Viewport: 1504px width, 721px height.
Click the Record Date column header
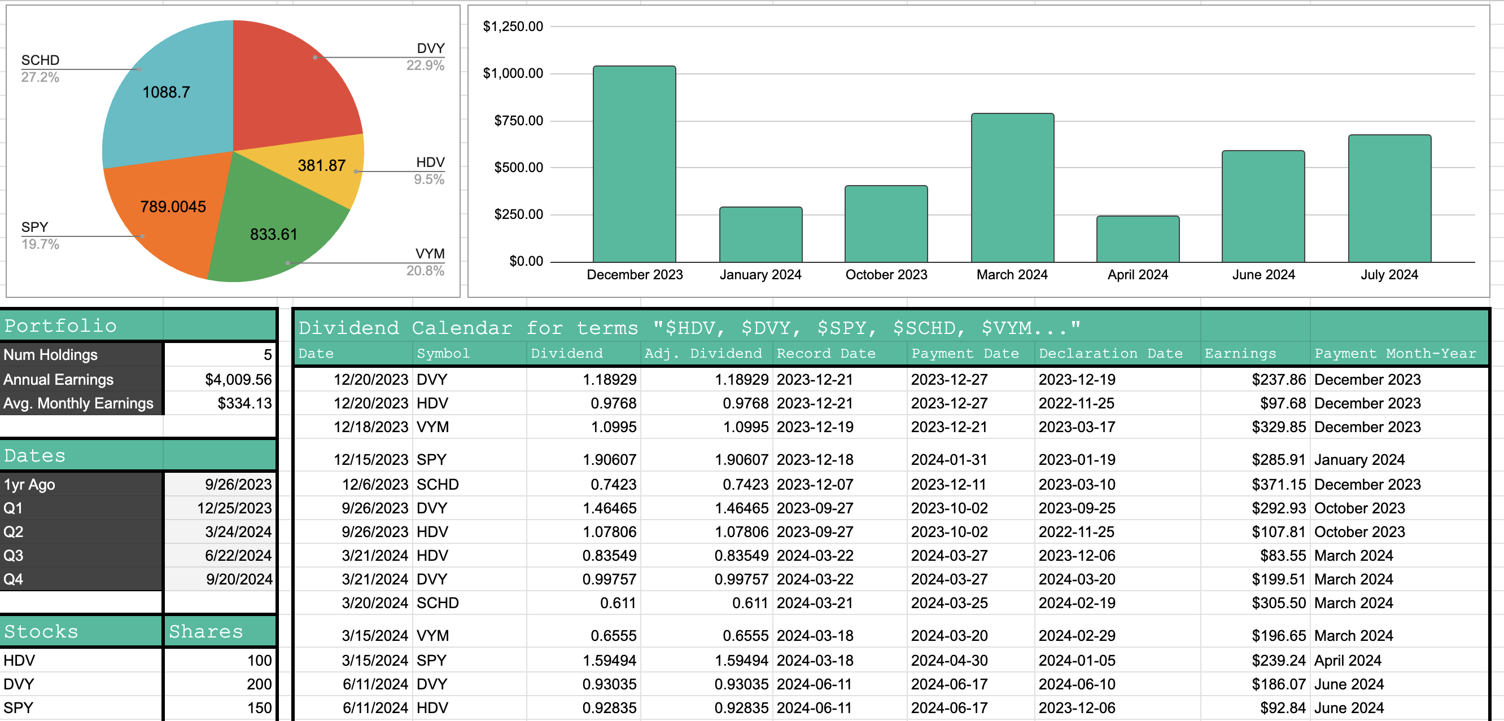click(840, 354)
